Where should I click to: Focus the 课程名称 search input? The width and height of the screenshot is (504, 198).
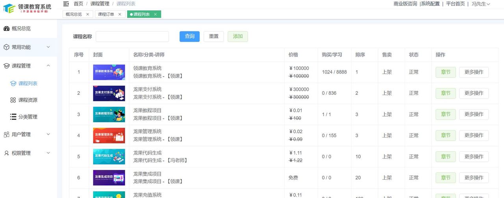click(132, 37)
